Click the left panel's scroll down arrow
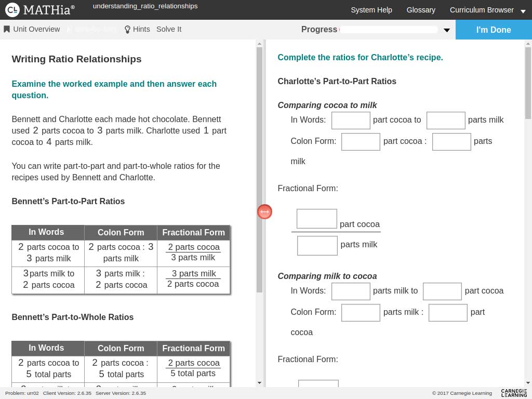This screenshot has width=532, height=399. pyautogui.click(x=260, y=383)
